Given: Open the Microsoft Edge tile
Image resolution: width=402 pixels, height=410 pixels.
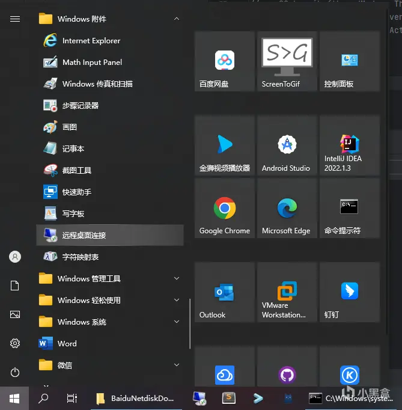Looking at the screenshot, I should (287, 208).
